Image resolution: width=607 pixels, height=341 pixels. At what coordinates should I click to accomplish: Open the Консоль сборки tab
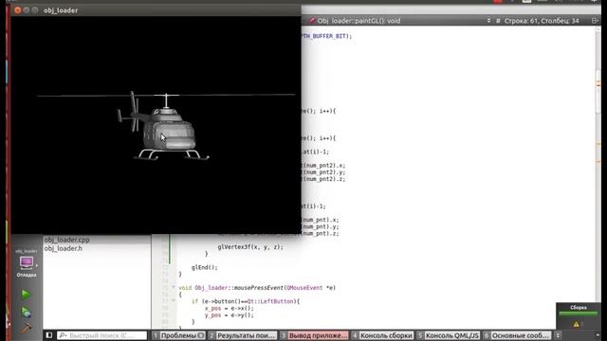point(382,335)
